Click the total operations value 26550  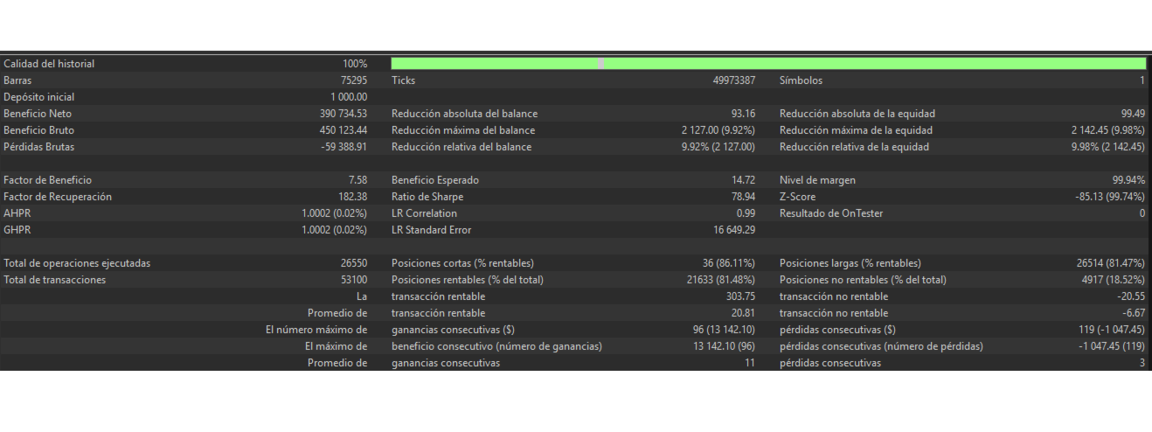click(353, 263)
